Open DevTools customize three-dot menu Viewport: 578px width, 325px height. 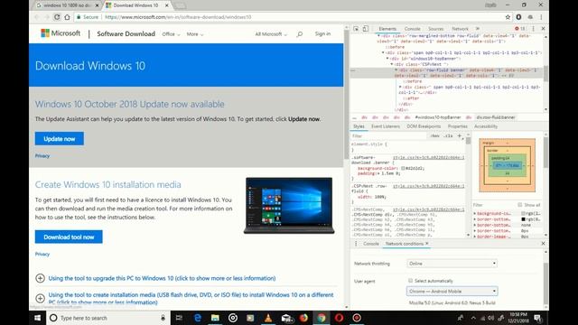coord(533,28)
